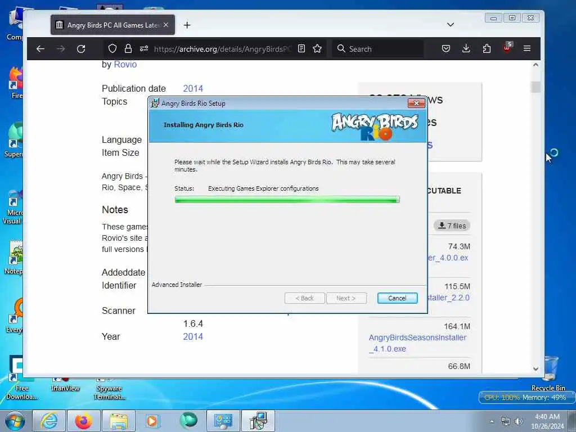Open uBlock Origin extension icon
Image resolution: width=576 pixels, height=432 pixels.
(507, 48)
